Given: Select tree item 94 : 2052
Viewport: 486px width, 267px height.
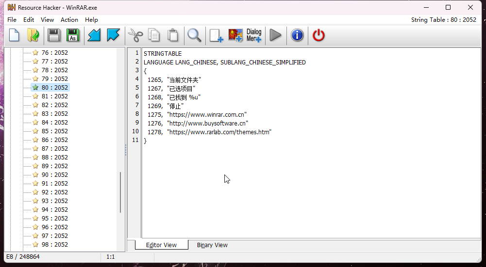Looking at the screenshot, I should (55, 209).
